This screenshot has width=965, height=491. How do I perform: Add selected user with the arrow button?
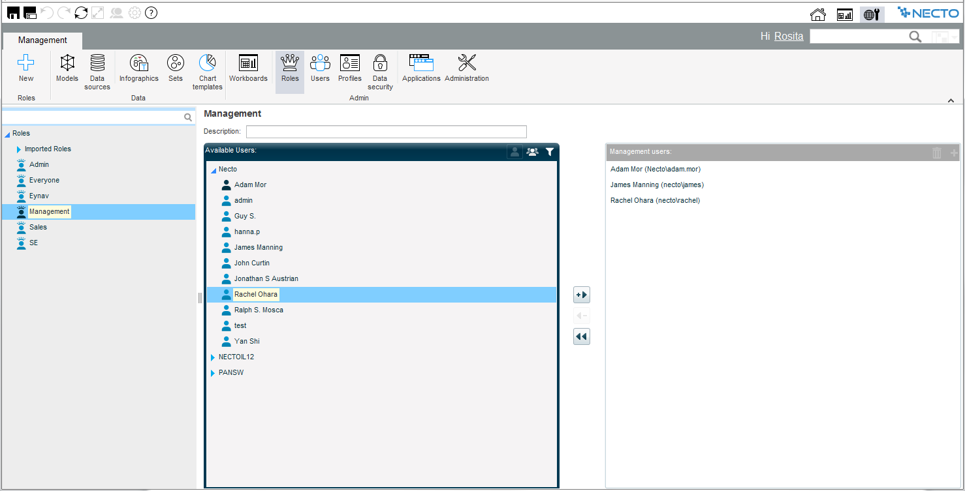click(581, 295)
